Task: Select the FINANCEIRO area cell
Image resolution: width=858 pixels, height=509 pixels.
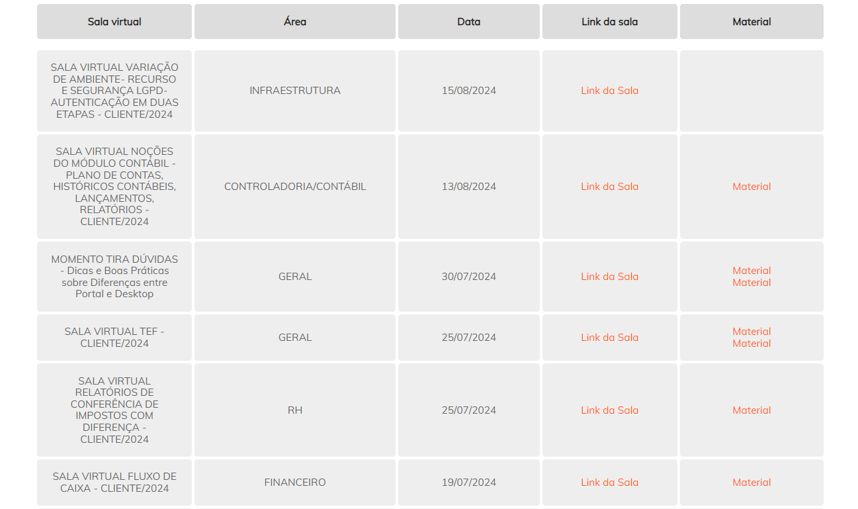Action: click(295, 483)
